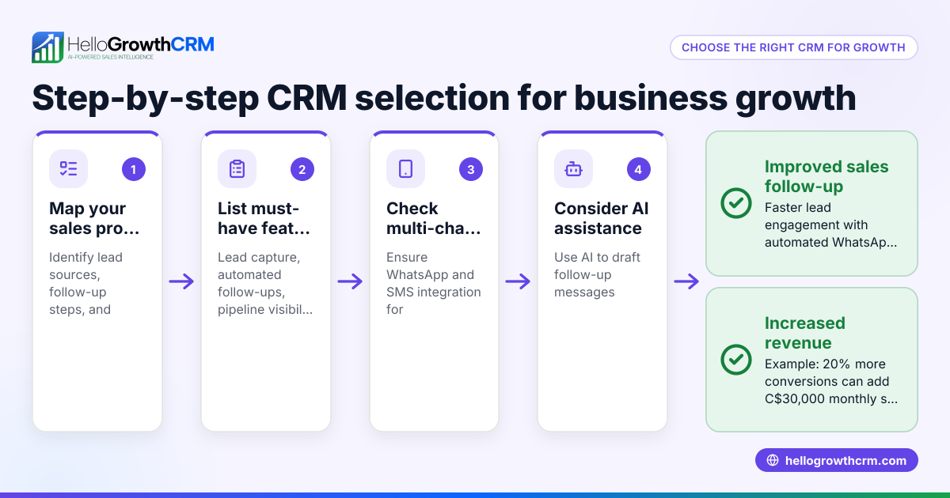The image size is (950, 498).
Task: Click the "Map your sales pro..." card title
Action: tap(93, 218)
